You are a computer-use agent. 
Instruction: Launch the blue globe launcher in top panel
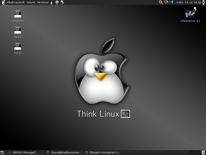63,2
